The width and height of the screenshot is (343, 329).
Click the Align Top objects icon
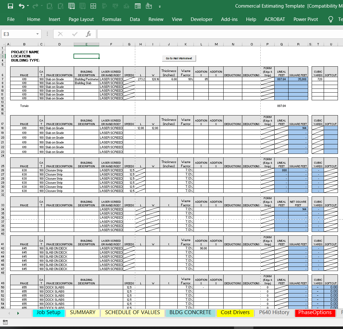tap(116, 6)
